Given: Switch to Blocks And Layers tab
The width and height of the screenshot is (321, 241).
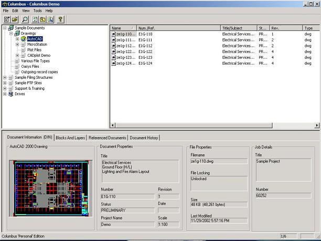Looking at the screenshot, I should coord(70,138).
